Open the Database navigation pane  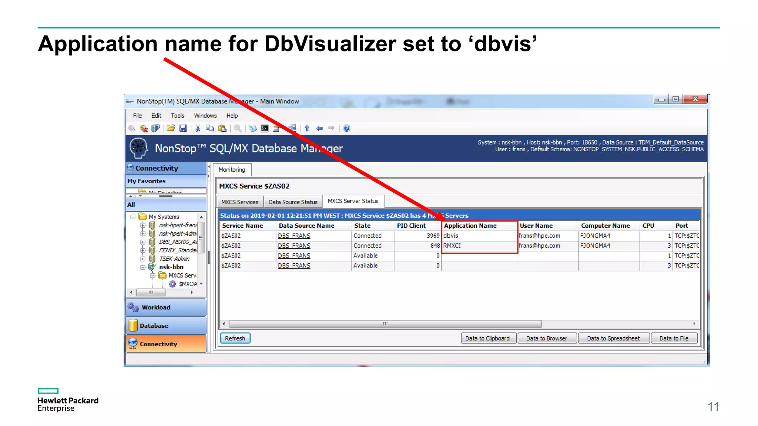166,325
